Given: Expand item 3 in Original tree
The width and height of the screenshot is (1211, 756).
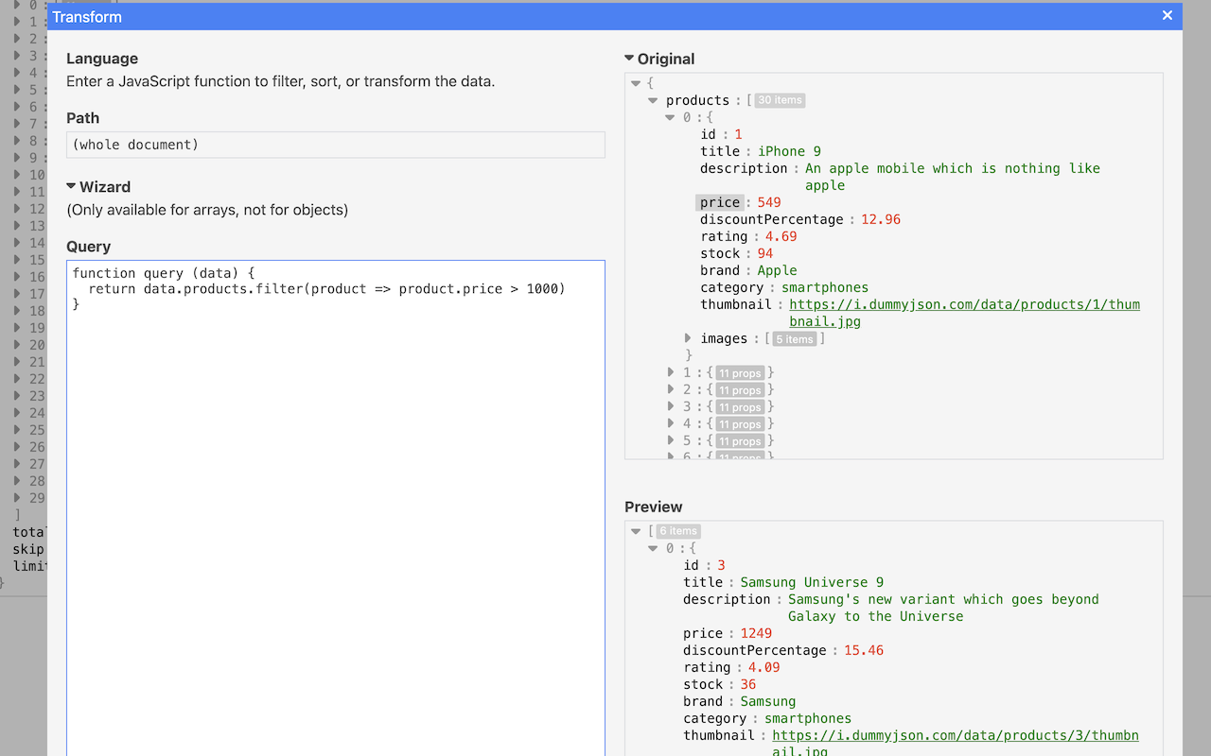Looking at the screenshot, I should [670, 406].
